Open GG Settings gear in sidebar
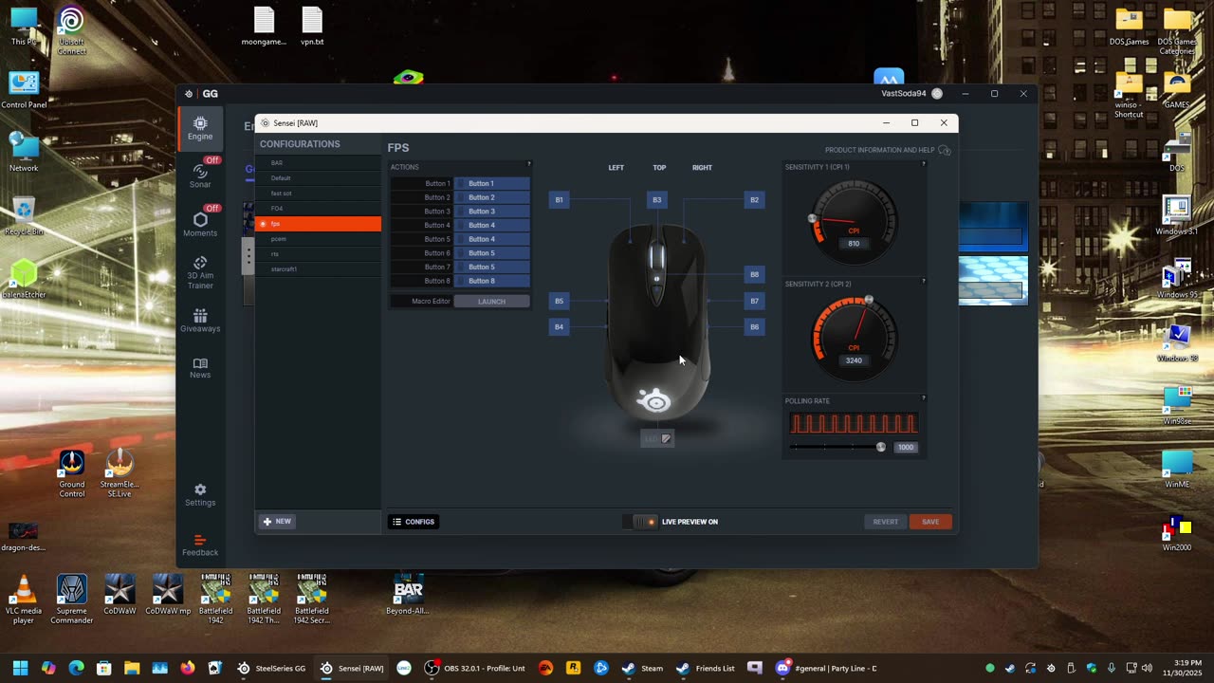 (200, 495)
